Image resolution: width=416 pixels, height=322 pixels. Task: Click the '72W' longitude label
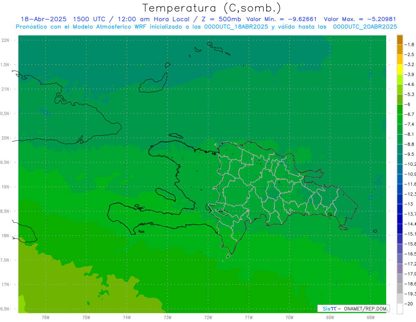click(x=208, y=317)
